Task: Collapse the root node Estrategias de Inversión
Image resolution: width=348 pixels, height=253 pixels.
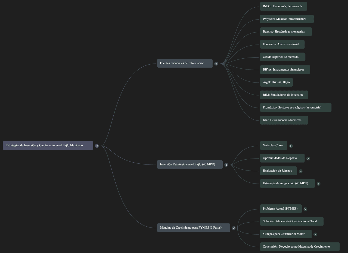Action: [x=97, y=146]
